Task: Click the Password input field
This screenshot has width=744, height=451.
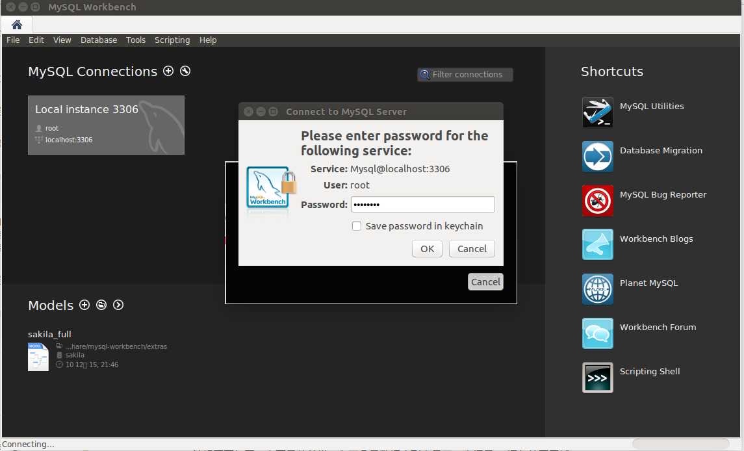Action: (x=423, y=205)
